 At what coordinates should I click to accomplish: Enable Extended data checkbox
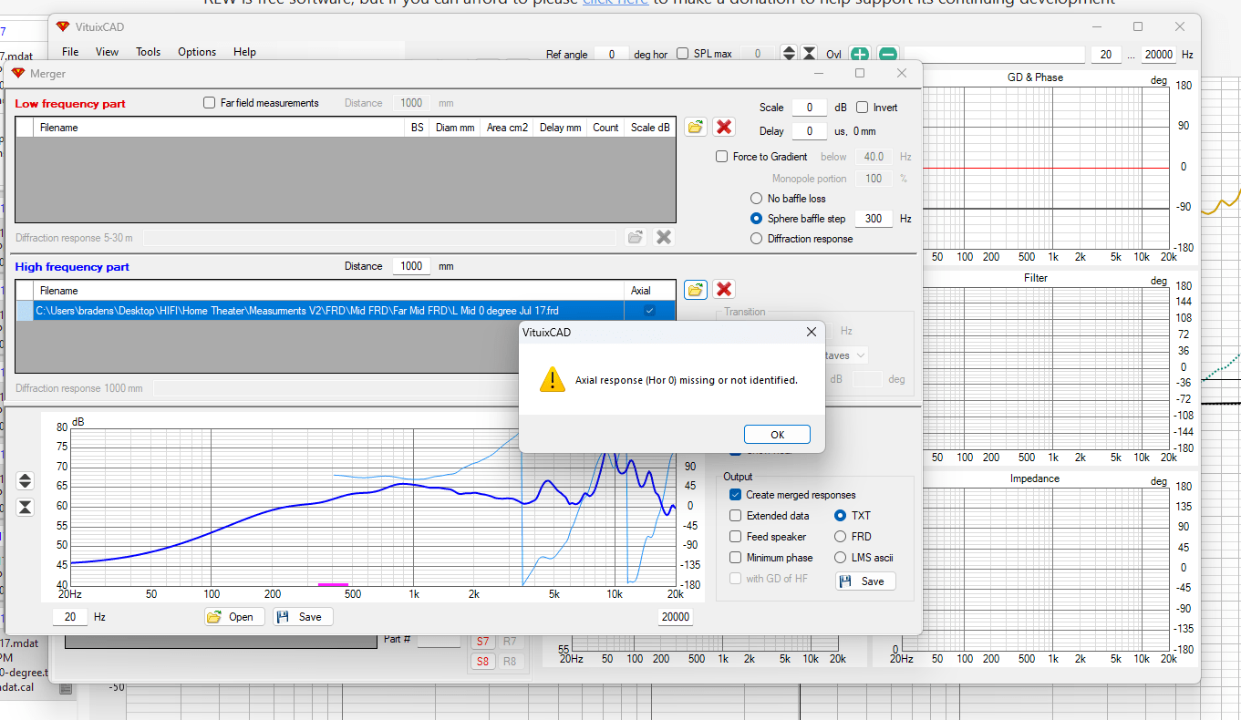point(736,516)
